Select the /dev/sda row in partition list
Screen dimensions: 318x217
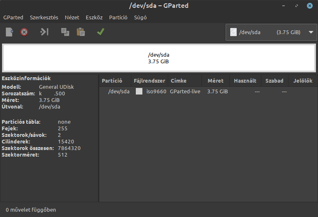coord(208,91)
